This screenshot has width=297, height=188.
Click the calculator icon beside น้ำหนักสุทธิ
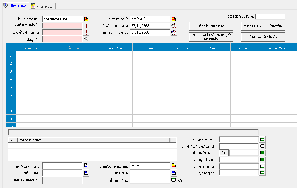[173, 180]
